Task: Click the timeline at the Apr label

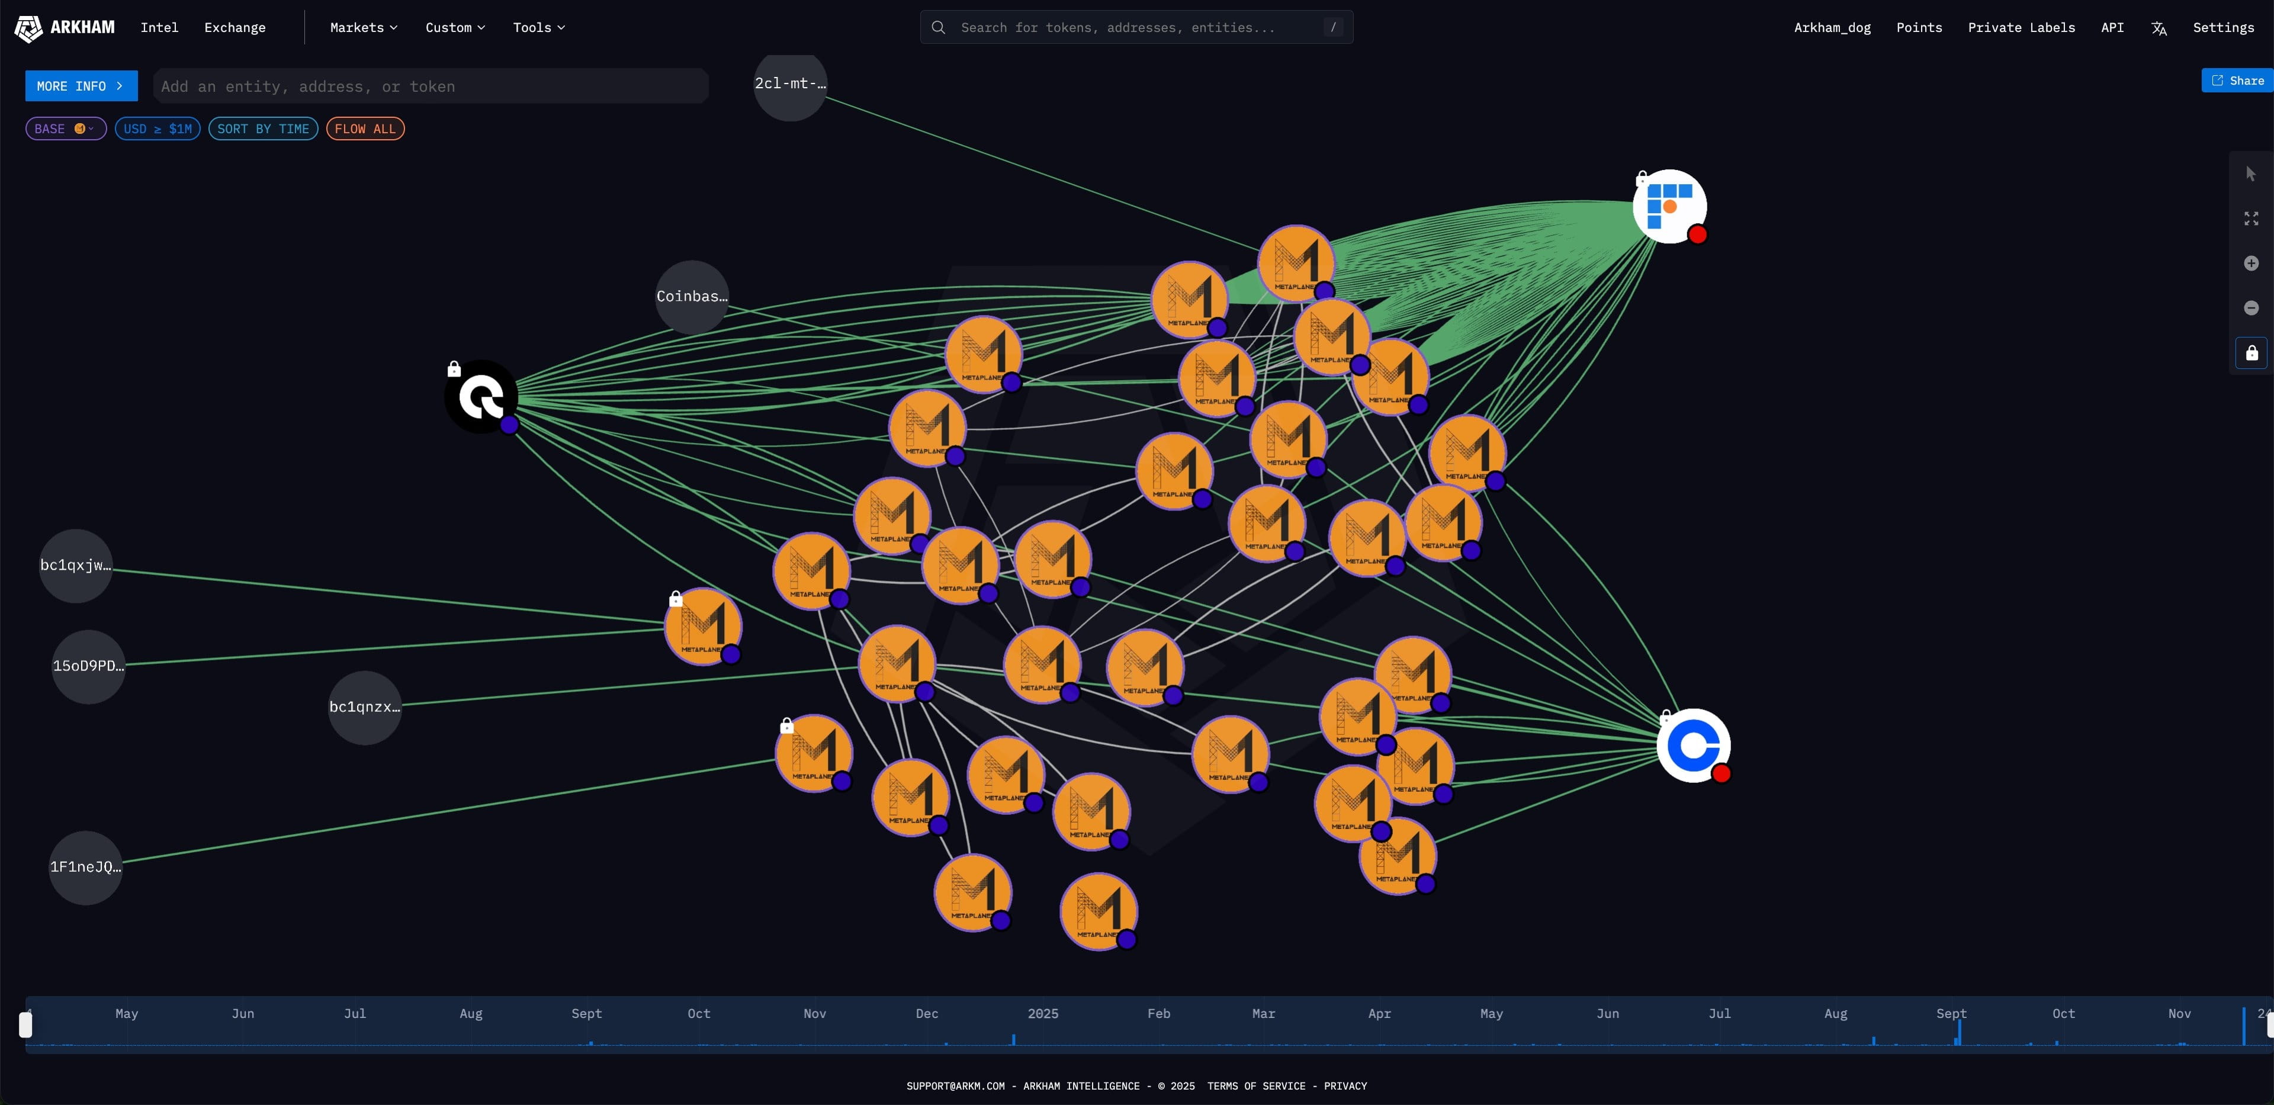Action: point(1379,1013)
